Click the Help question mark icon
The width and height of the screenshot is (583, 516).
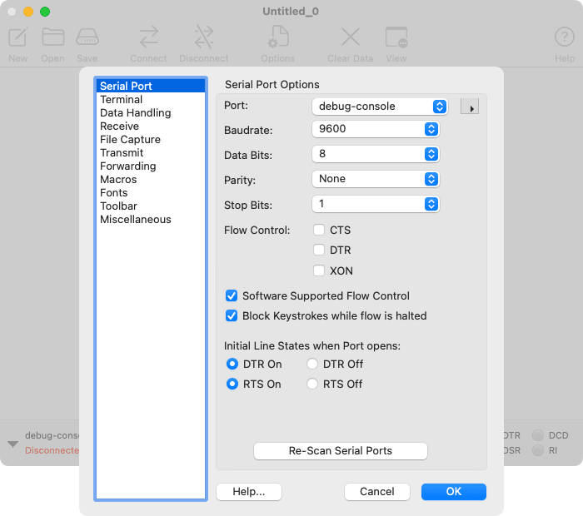tap(565, 37)
